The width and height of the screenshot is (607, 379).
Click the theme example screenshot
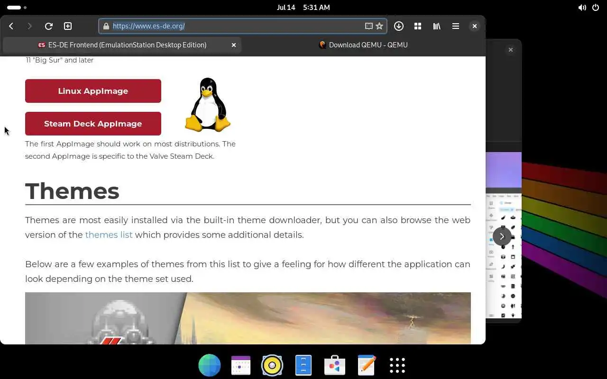click(248, 318)
